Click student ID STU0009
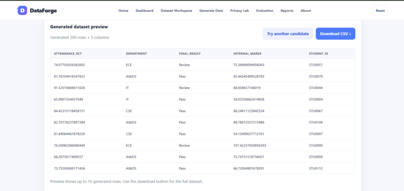The height and width of the screenshot is (191, 404). click(316, 157)
